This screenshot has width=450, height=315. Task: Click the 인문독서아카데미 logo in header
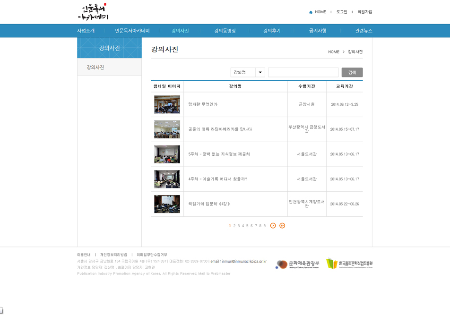tap(93, 12)
